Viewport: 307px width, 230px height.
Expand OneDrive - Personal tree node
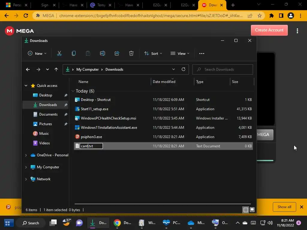tap(26, 155)
